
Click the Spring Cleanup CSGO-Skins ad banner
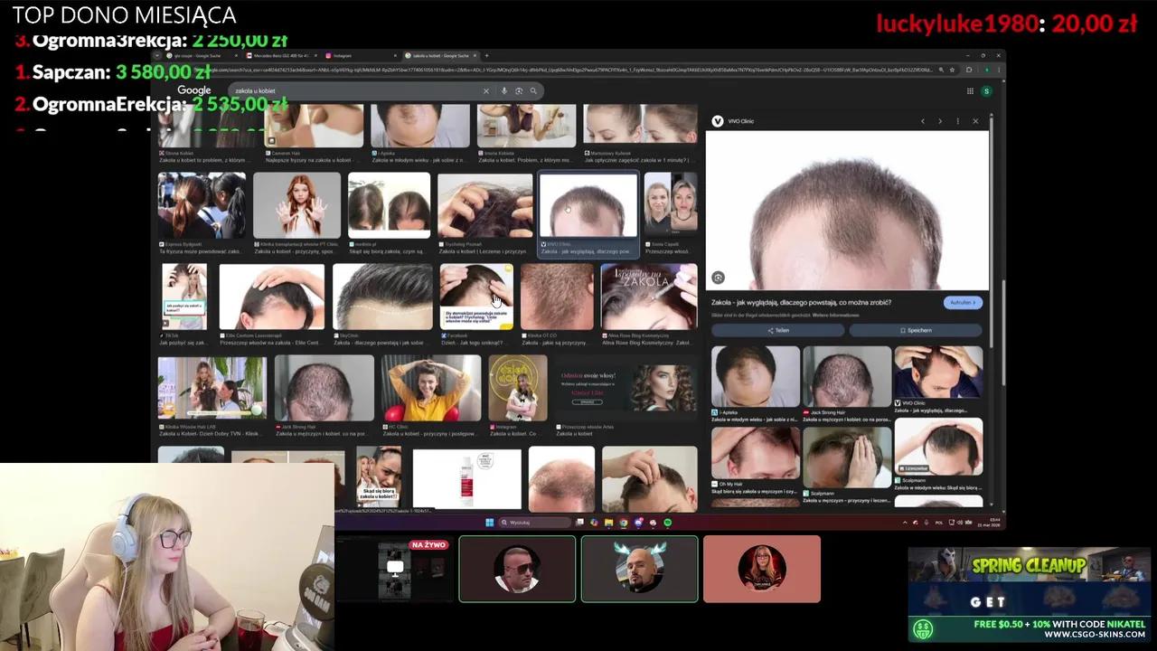point(1029,595)
